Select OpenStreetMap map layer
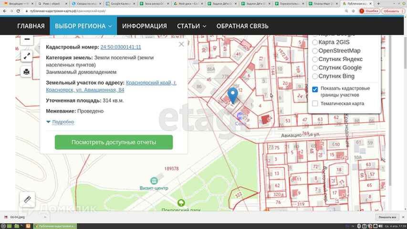 tap(315, 51)
